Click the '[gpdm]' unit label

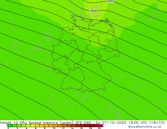pyautogui.click(x=67, y=123)
